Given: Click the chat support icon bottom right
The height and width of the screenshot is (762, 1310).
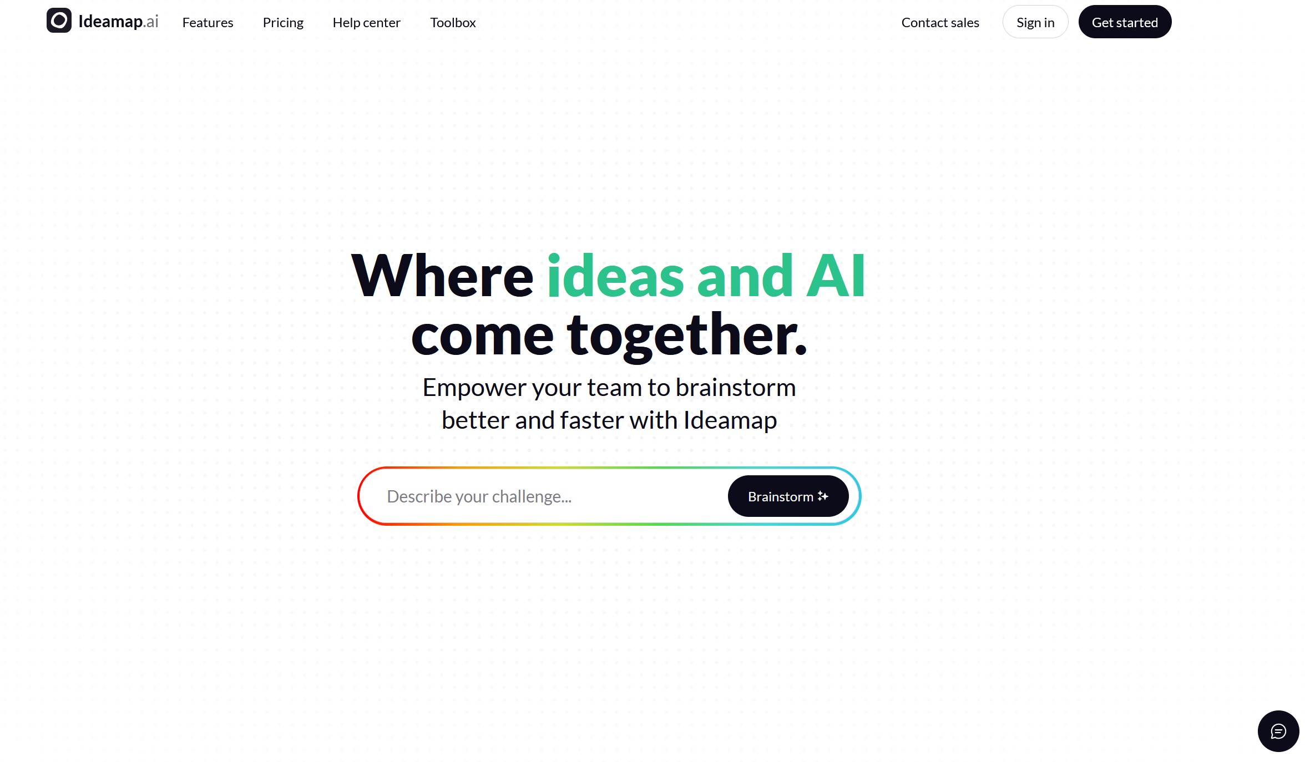Looking at the screenshot, I should click(x=1277, y=731).
